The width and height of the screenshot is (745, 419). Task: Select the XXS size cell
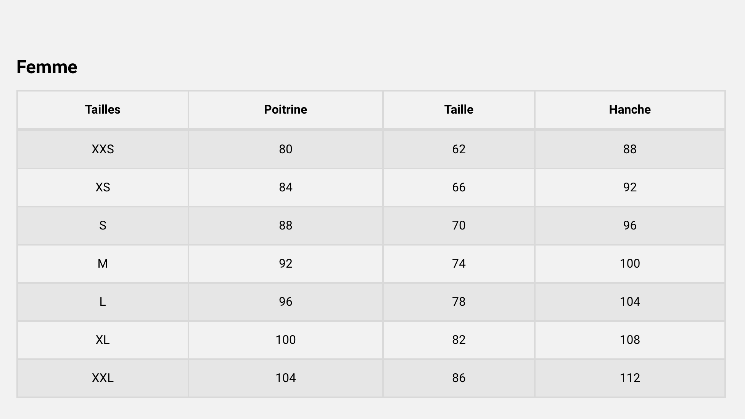[103, 149]
